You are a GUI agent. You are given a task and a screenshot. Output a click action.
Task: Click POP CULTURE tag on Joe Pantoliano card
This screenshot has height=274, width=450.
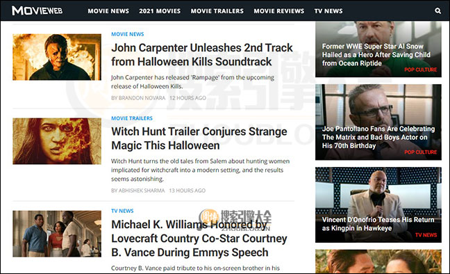tap(420, 152)
